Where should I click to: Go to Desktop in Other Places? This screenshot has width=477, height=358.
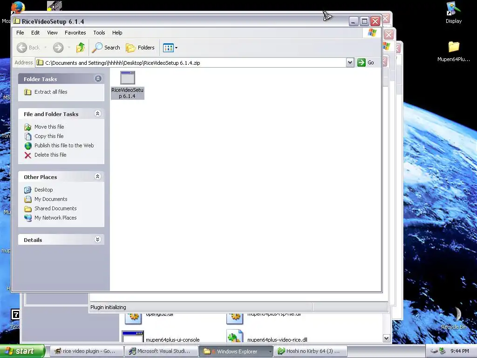(x=43, y=190)
